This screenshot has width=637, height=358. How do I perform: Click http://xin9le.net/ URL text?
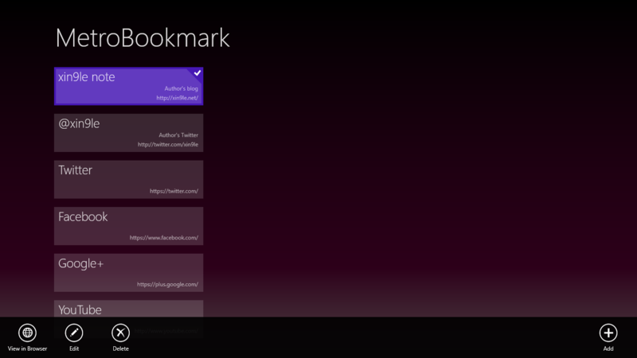[177, 98]
